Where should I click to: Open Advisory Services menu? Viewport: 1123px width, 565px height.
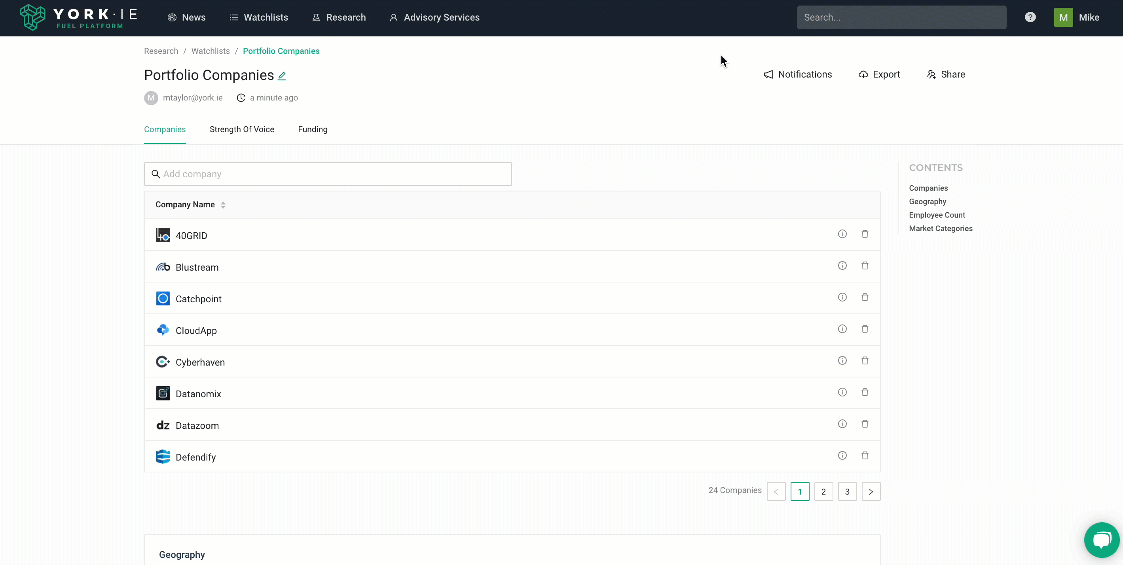tap(434, 17)
